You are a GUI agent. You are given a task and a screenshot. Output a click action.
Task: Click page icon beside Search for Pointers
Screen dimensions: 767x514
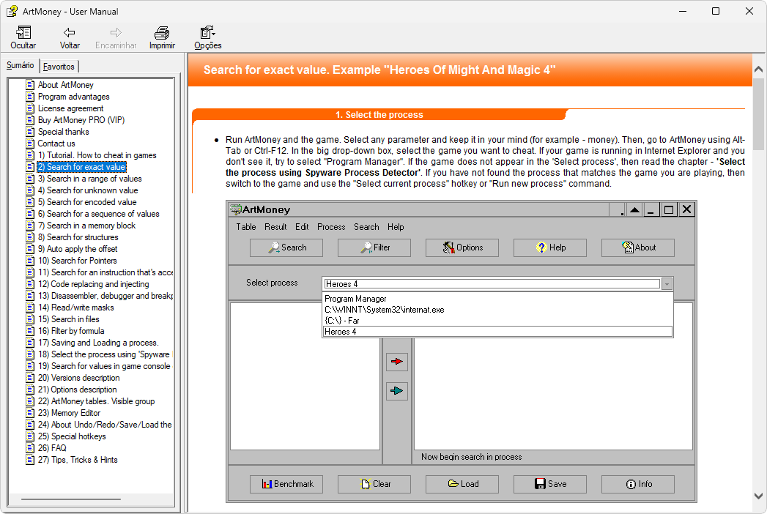click(x=30, y=261)
